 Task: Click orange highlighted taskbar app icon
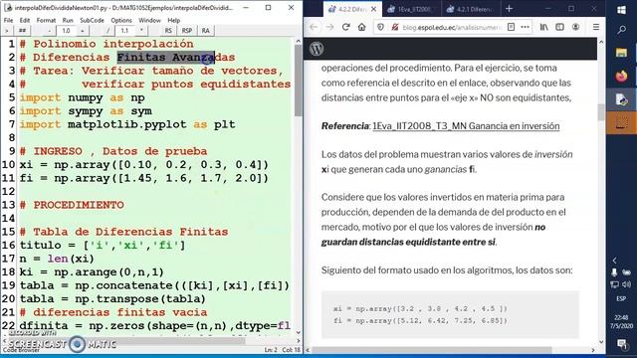pos(621,122)
